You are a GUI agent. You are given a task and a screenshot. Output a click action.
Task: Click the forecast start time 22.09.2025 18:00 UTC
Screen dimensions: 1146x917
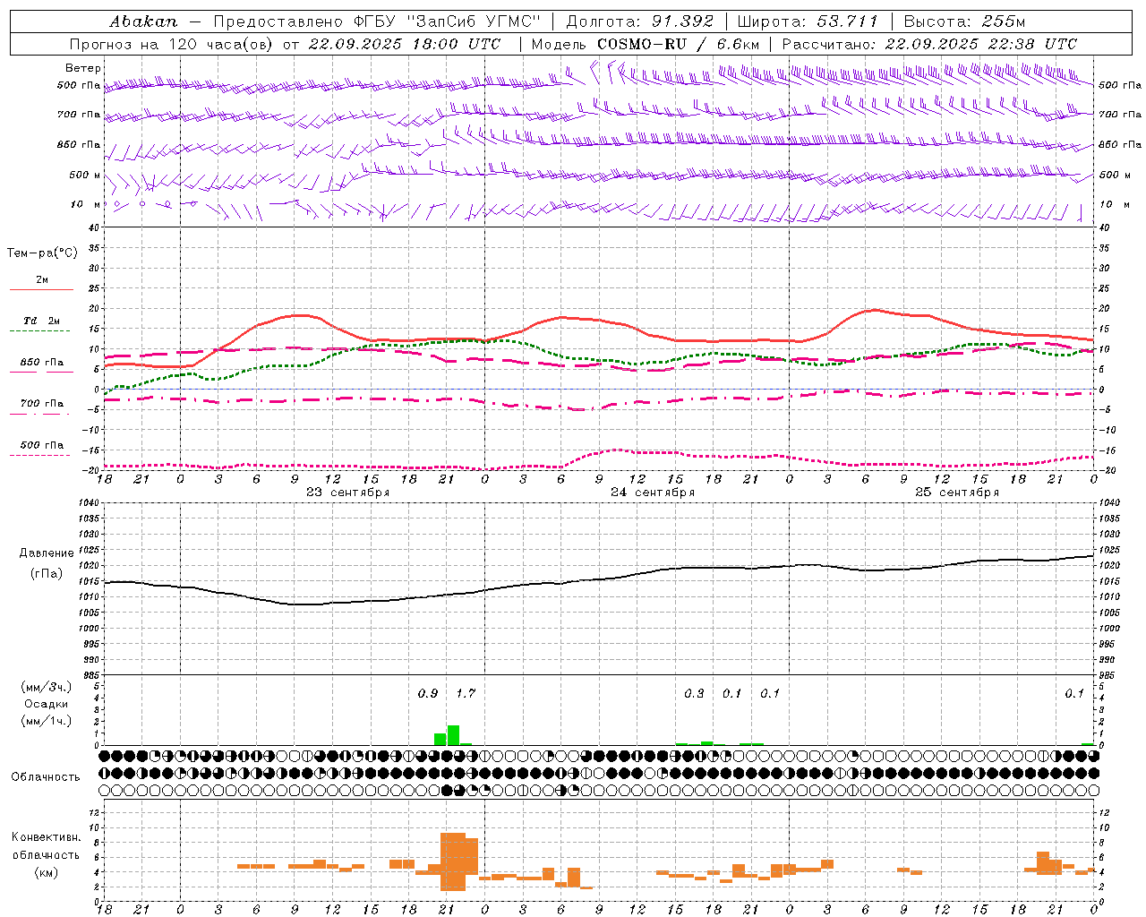point(405,44)
